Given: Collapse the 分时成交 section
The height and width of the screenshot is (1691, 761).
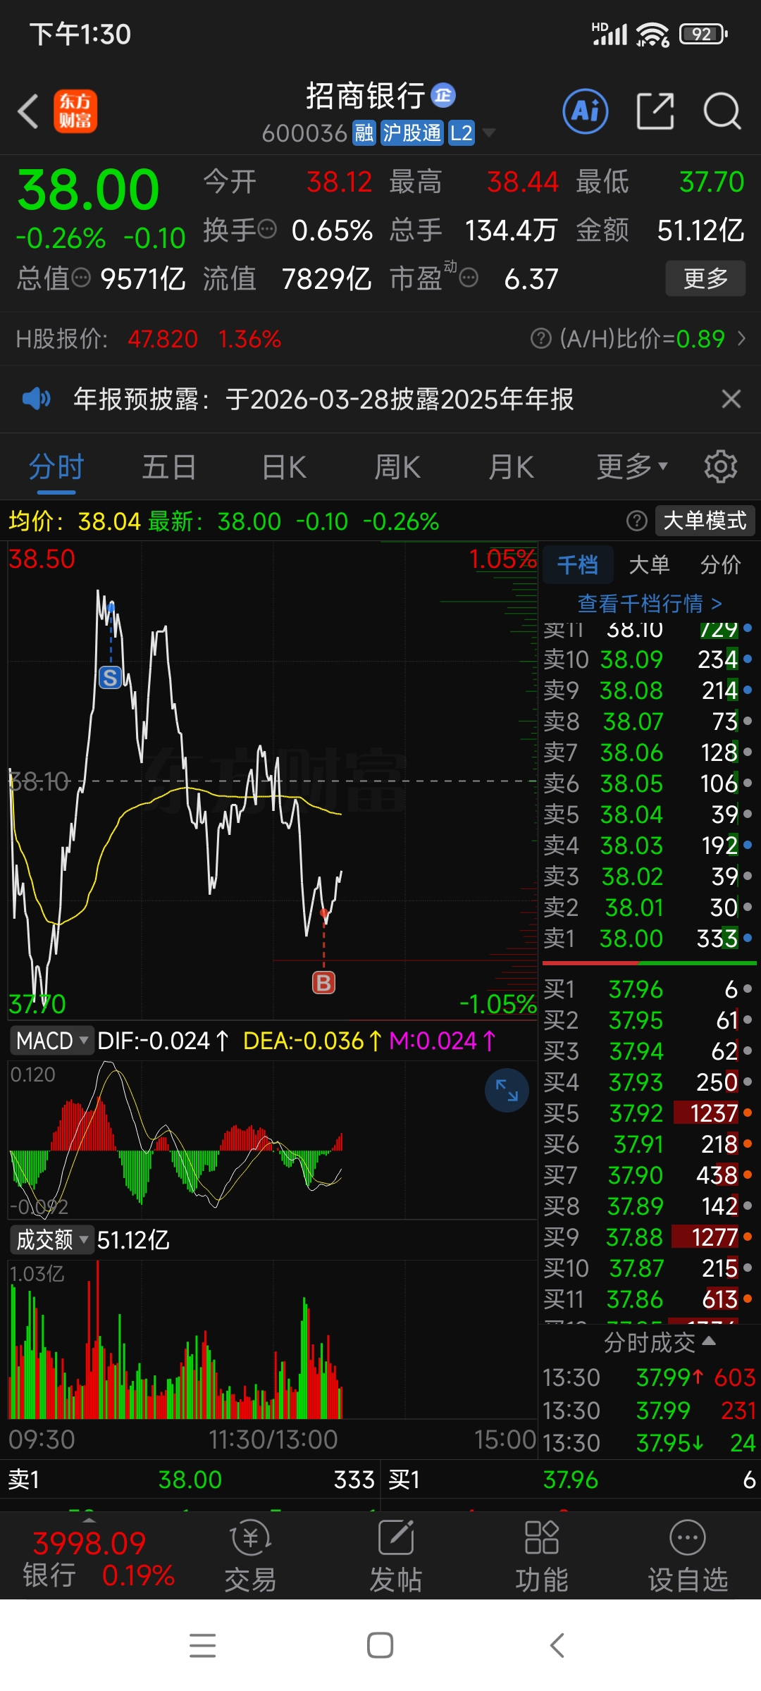Looking at the screenshot, I should tap(660, 1342).
